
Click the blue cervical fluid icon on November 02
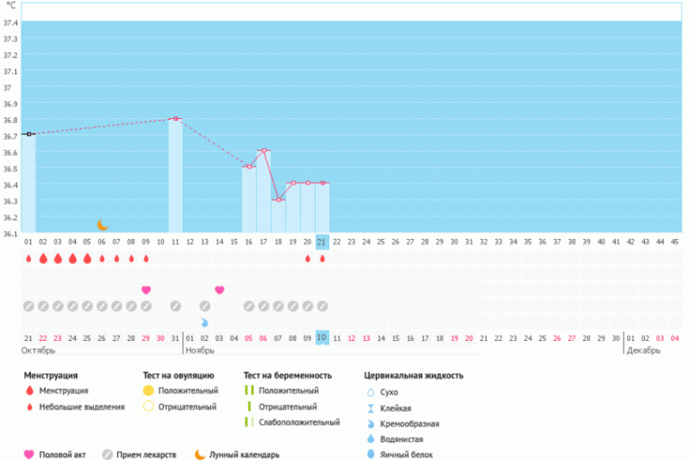205,322
